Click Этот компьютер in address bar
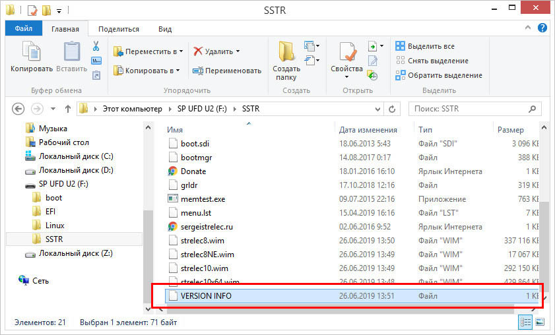 pyautogui.click(x=133, y=109)
